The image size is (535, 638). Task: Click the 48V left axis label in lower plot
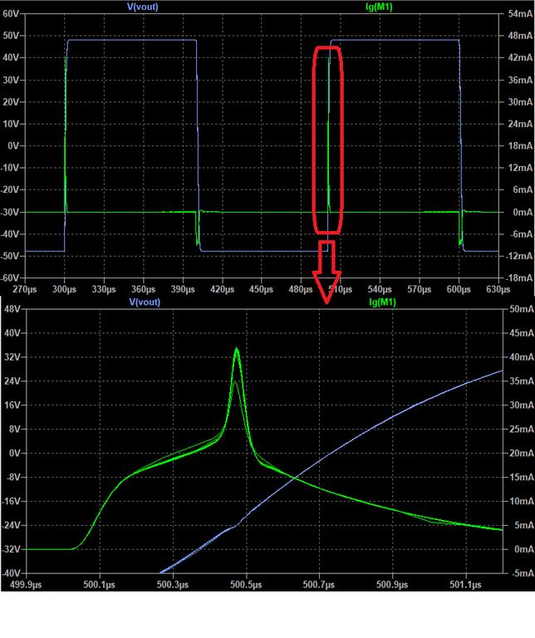point(12,309)
